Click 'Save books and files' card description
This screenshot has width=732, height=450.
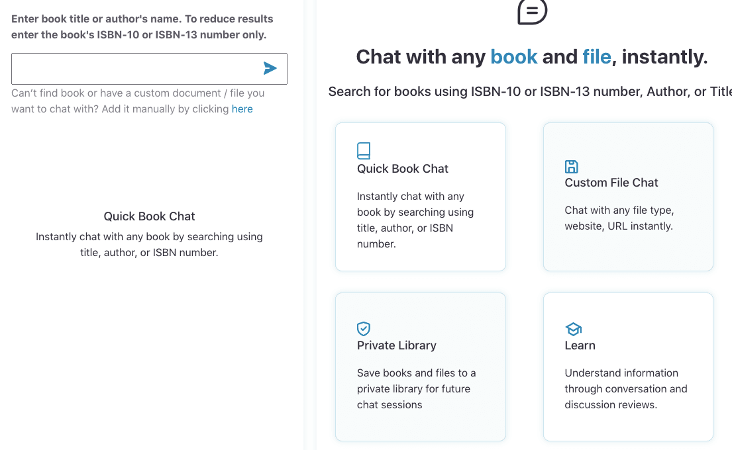(x=416, y=389)
